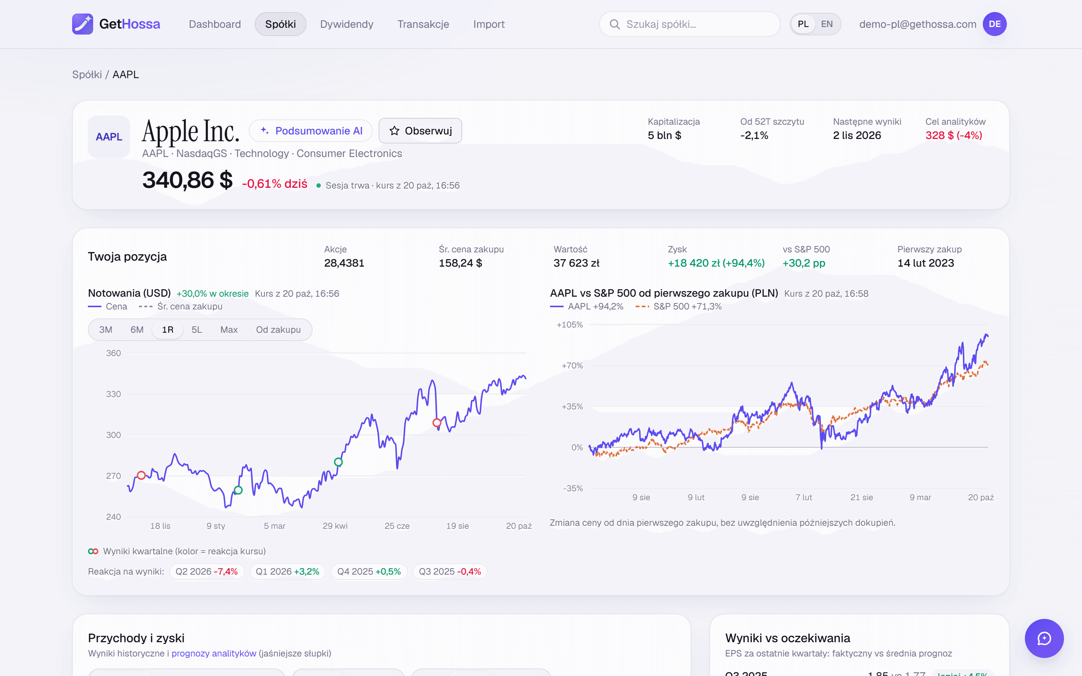1082x676 pixels.
Task: Click the GetHossa logo icon
Action: (x=82, y=24)
